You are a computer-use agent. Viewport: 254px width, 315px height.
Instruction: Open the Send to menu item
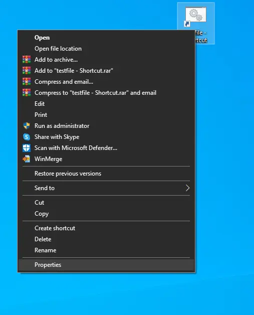click(x=106, y=188)
